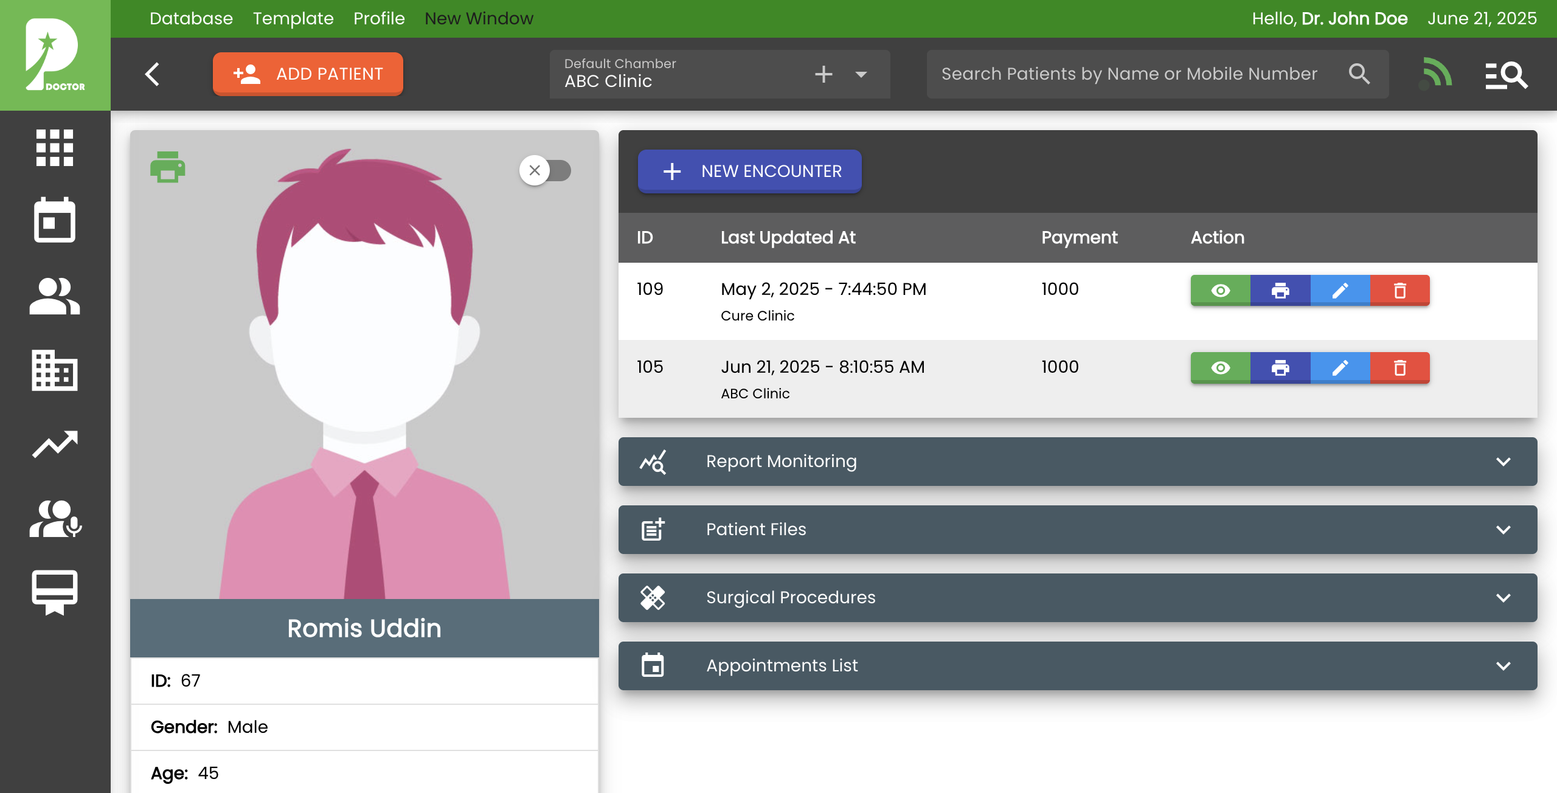Print encounter 105
The width and height of the screenshot is (1557, 793).
(1280, 368)
